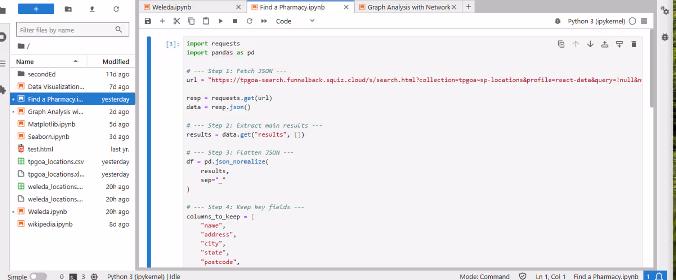This screenshot has width=676, height=280.
Task: Paste cell using the clipboard icon
Action: (206, 21)
